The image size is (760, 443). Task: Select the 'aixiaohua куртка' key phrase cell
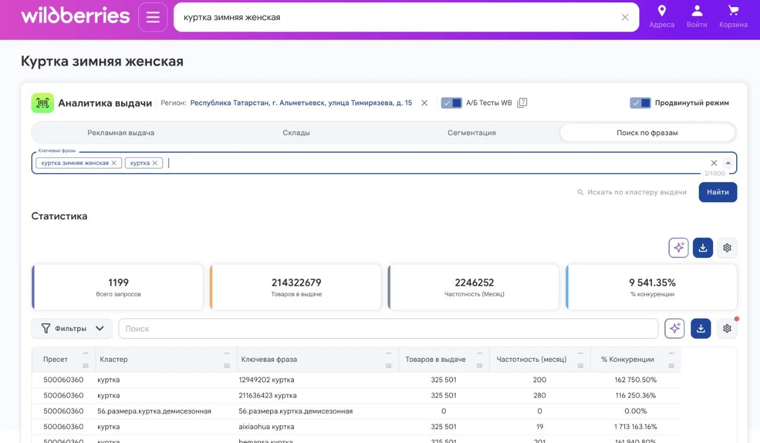pyautogui.click(x=318, y=427)
